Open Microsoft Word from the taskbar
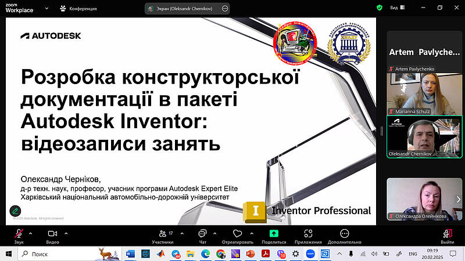This screenshot has width=465, height=261. click(130, 254)
